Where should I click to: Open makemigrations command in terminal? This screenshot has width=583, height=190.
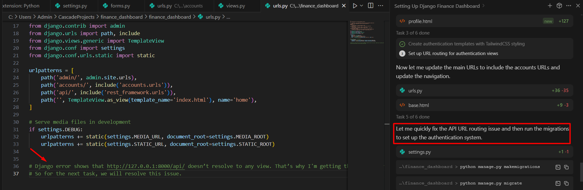[558, 167]
